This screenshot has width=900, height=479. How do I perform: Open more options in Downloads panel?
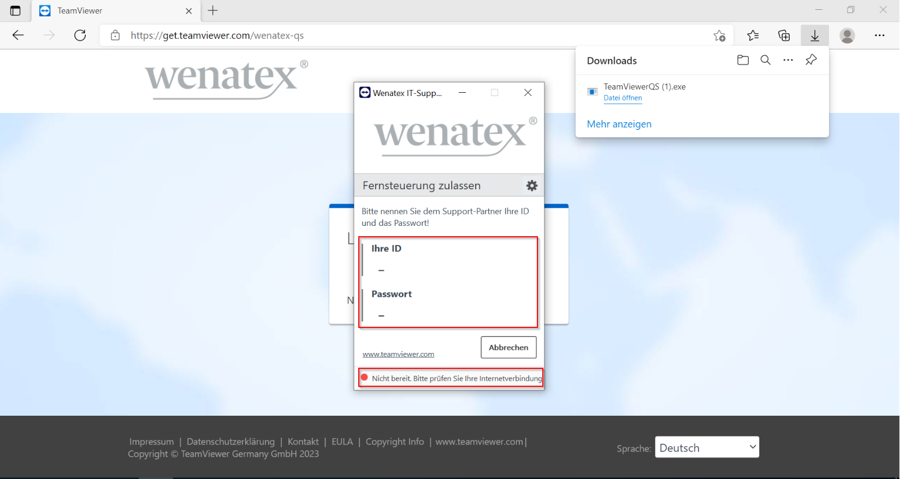(788, 61)
